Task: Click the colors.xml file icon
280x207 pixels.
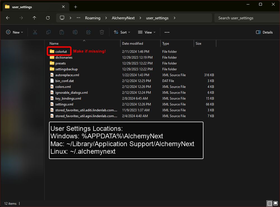Action: coord(52,87)
